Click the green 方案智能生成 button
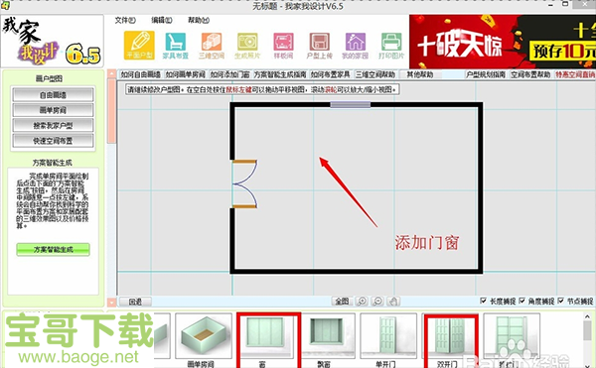Screen dimensions: 596x368 click(x=53, y=250)
